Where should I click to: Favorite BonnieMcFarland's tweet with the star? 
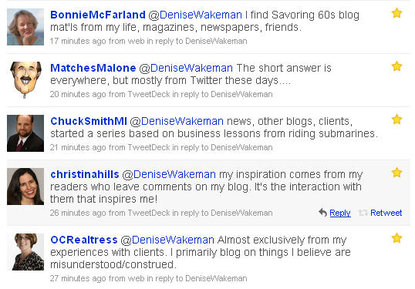396,13
